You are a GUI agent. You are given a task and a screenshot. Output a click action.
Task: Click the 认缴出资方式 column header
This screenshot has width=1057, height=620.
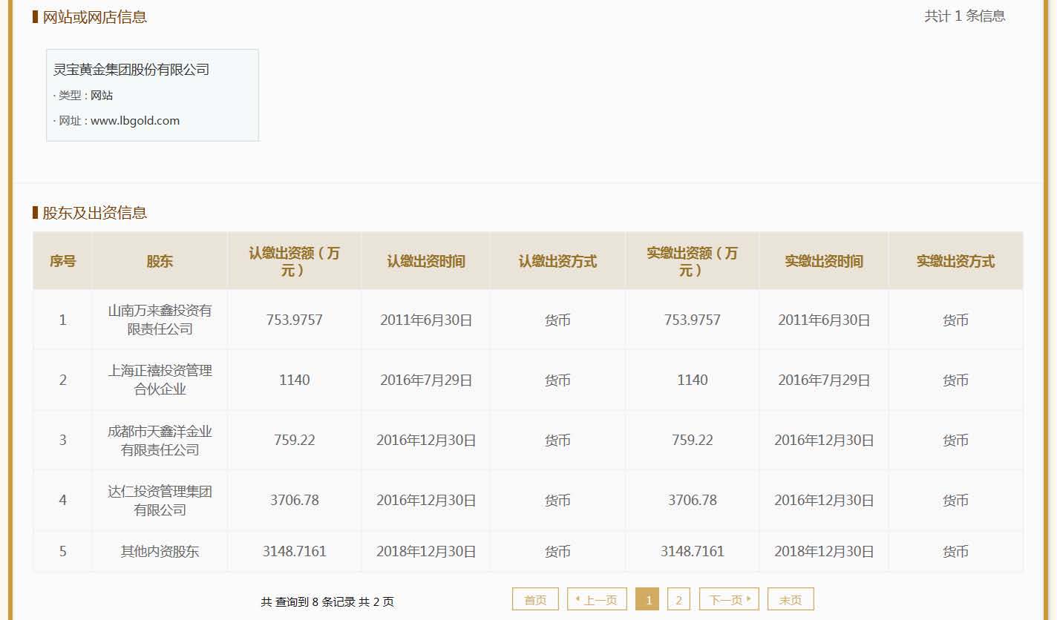pyautogui.click(x=557, y=261)
